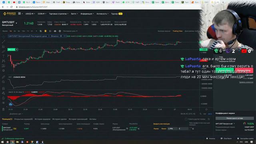Click Закрыть все позиции link
This screenshot has width=256, height=144.
[x=162, y=124]
